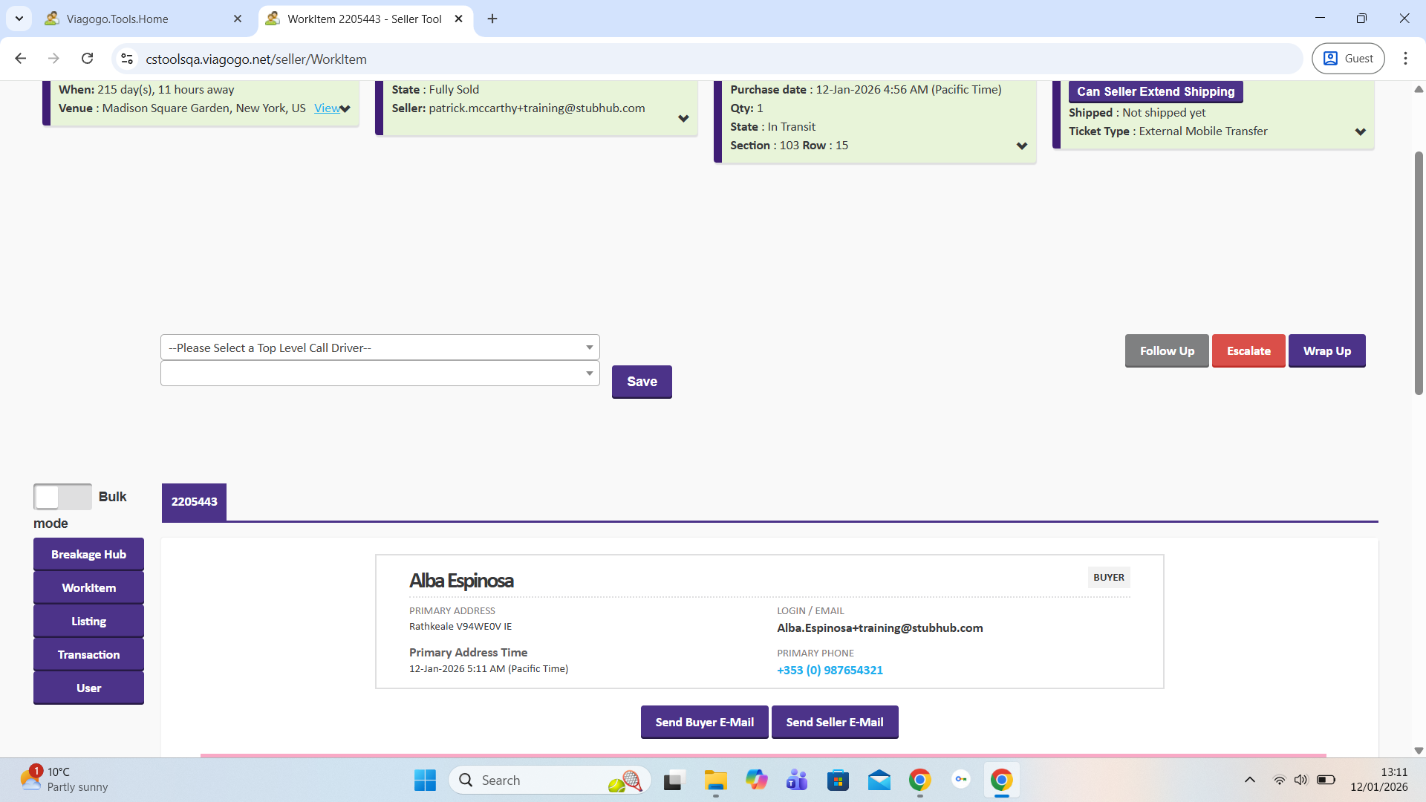The height and width of the screenshot is (802, 1426).
Task: Click the page's vertical scrollbar thumb
Action: 1418,273
